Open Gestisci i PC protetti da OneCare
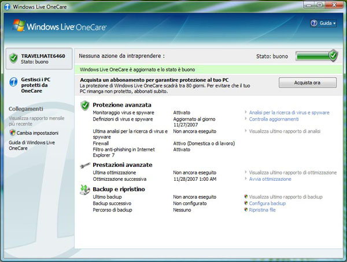This screenshot has width=347, height=262. pos(36,85)
